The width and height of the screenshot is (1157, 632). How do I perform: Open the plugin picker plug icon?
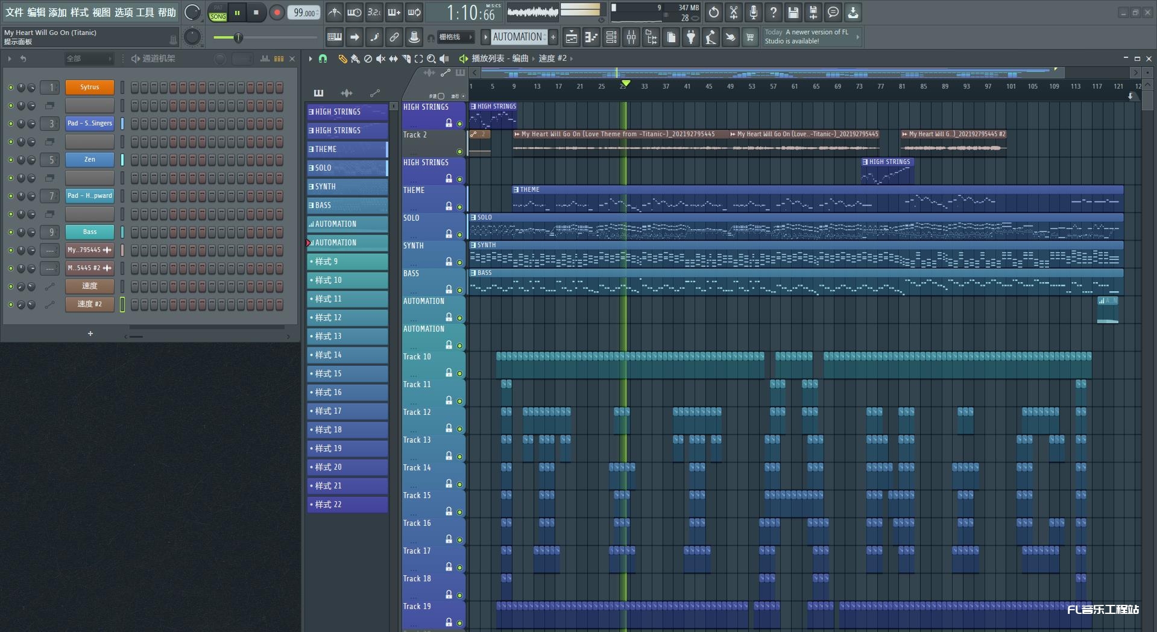pyautogui.click(x=691, y=37)
